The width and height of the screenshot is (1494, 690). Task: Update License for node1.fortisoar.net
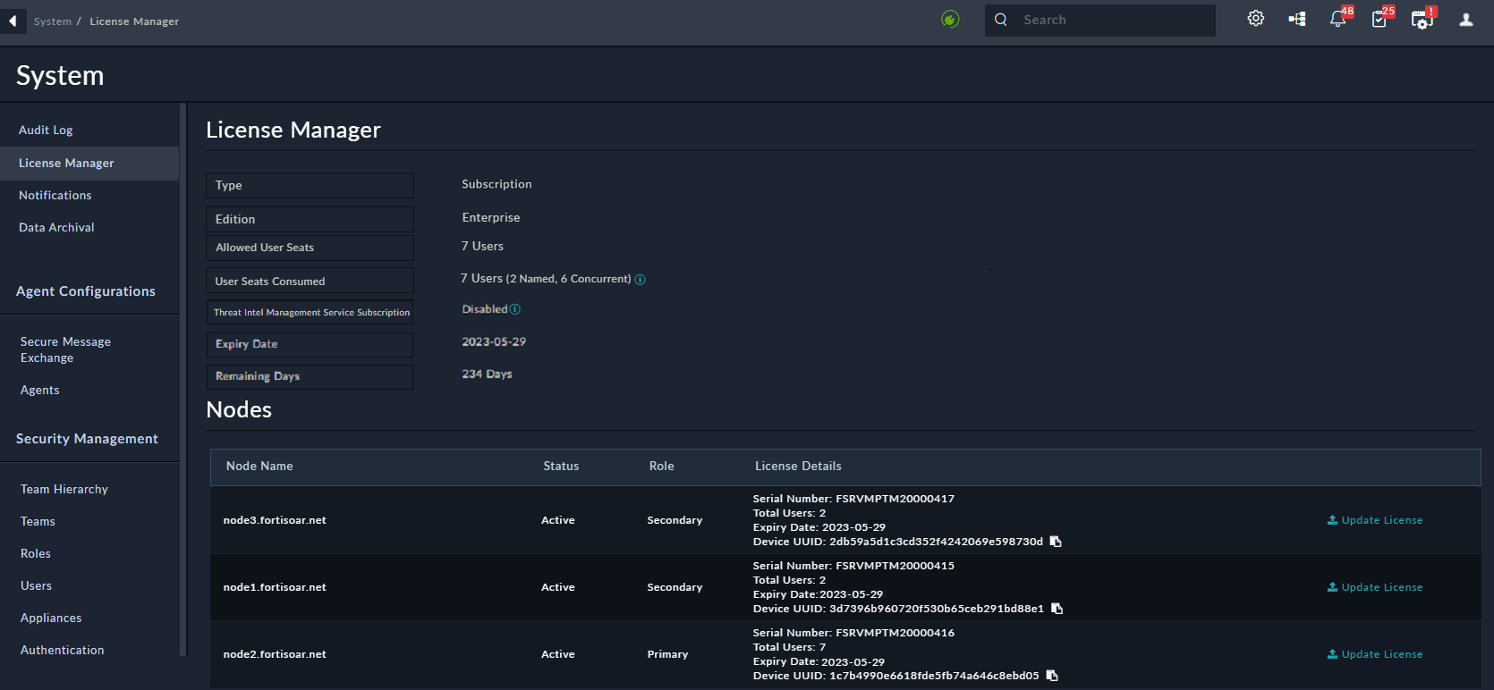coord(1375,587)
